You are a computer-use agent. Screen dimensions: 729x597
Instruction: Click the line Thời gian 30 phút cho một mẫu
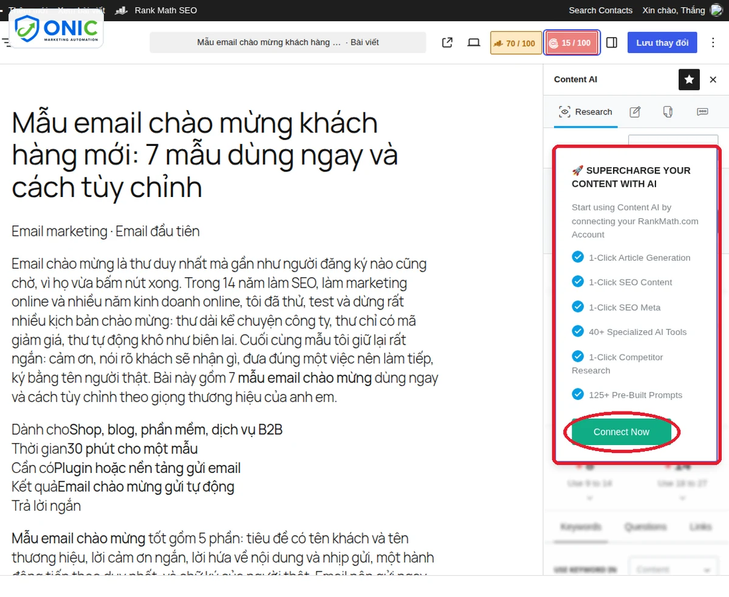(104, 449)
